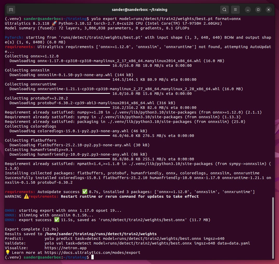This screenshot has height=264, width=279.
Task: Open the terminal menu button
Action: tap(235, 9)
